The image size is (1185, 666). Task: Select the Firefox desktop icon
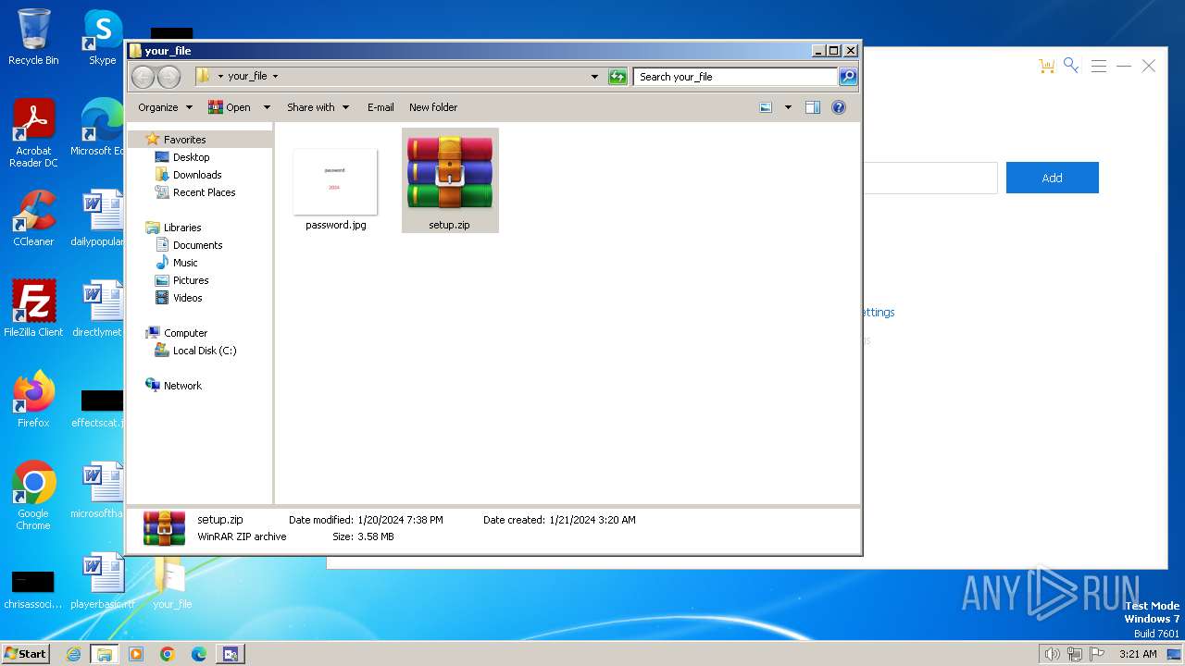tap(33, 399)
